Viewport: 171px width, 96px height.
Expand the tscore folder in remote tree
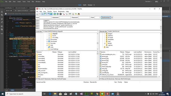(105, 43)
